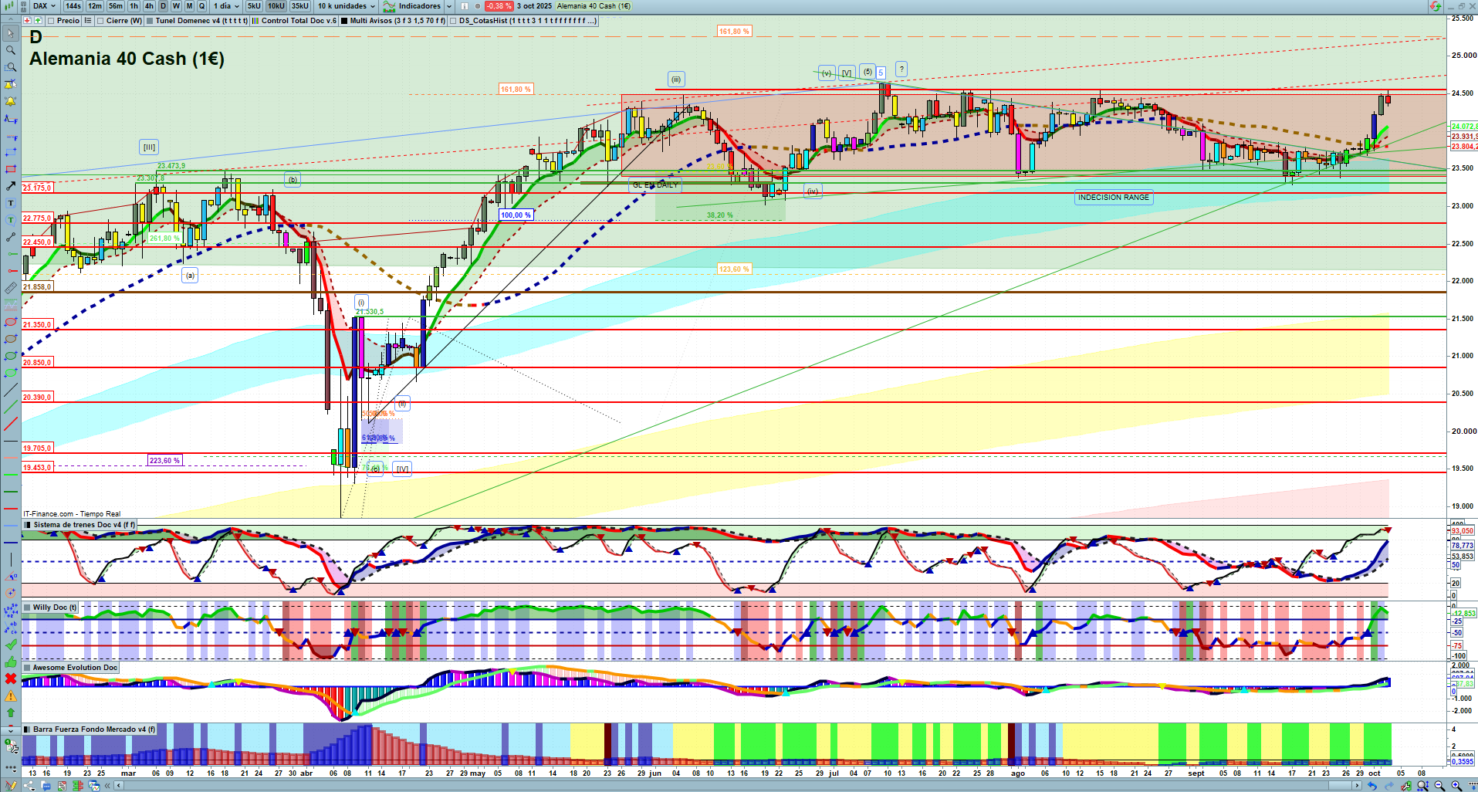The width and height of the screenshot is (1478, 792).
Task: Click the red X delete icon
Action: tap(10, 679)
